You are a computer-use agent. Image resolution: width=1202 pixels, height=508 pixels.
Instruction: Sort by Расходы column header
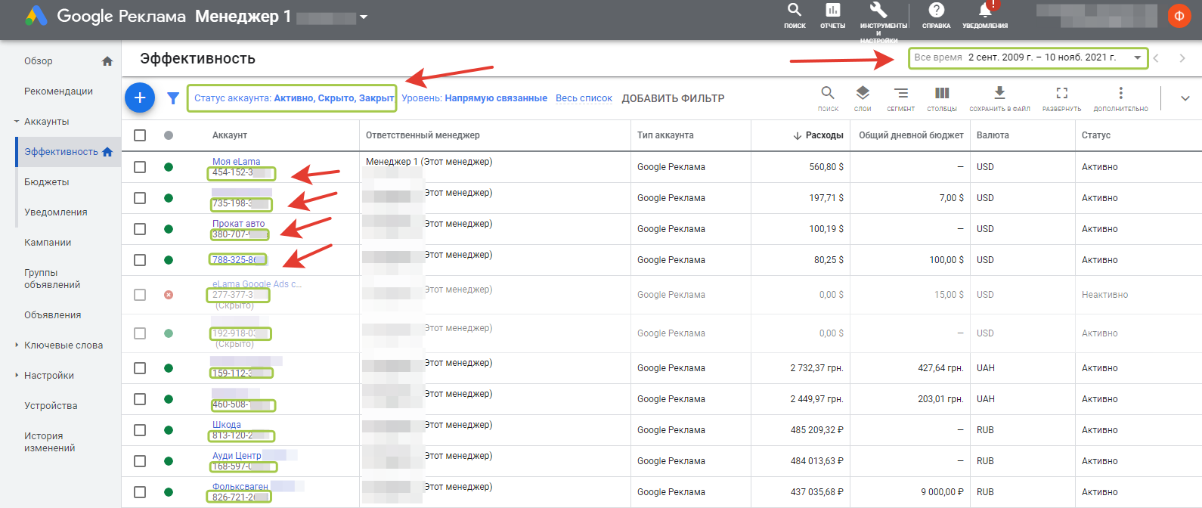coord(823,135)
